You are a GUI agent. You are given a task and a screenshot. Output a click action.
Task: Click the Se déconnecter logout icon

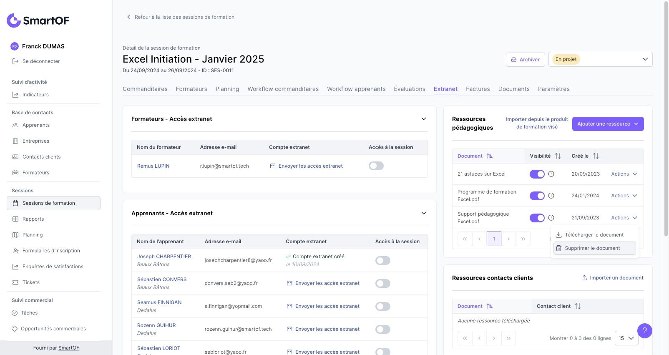click(x=15, y=61)
